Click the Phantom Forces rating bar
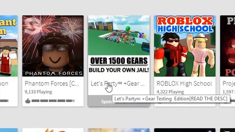235x132 pixels. 53,101
